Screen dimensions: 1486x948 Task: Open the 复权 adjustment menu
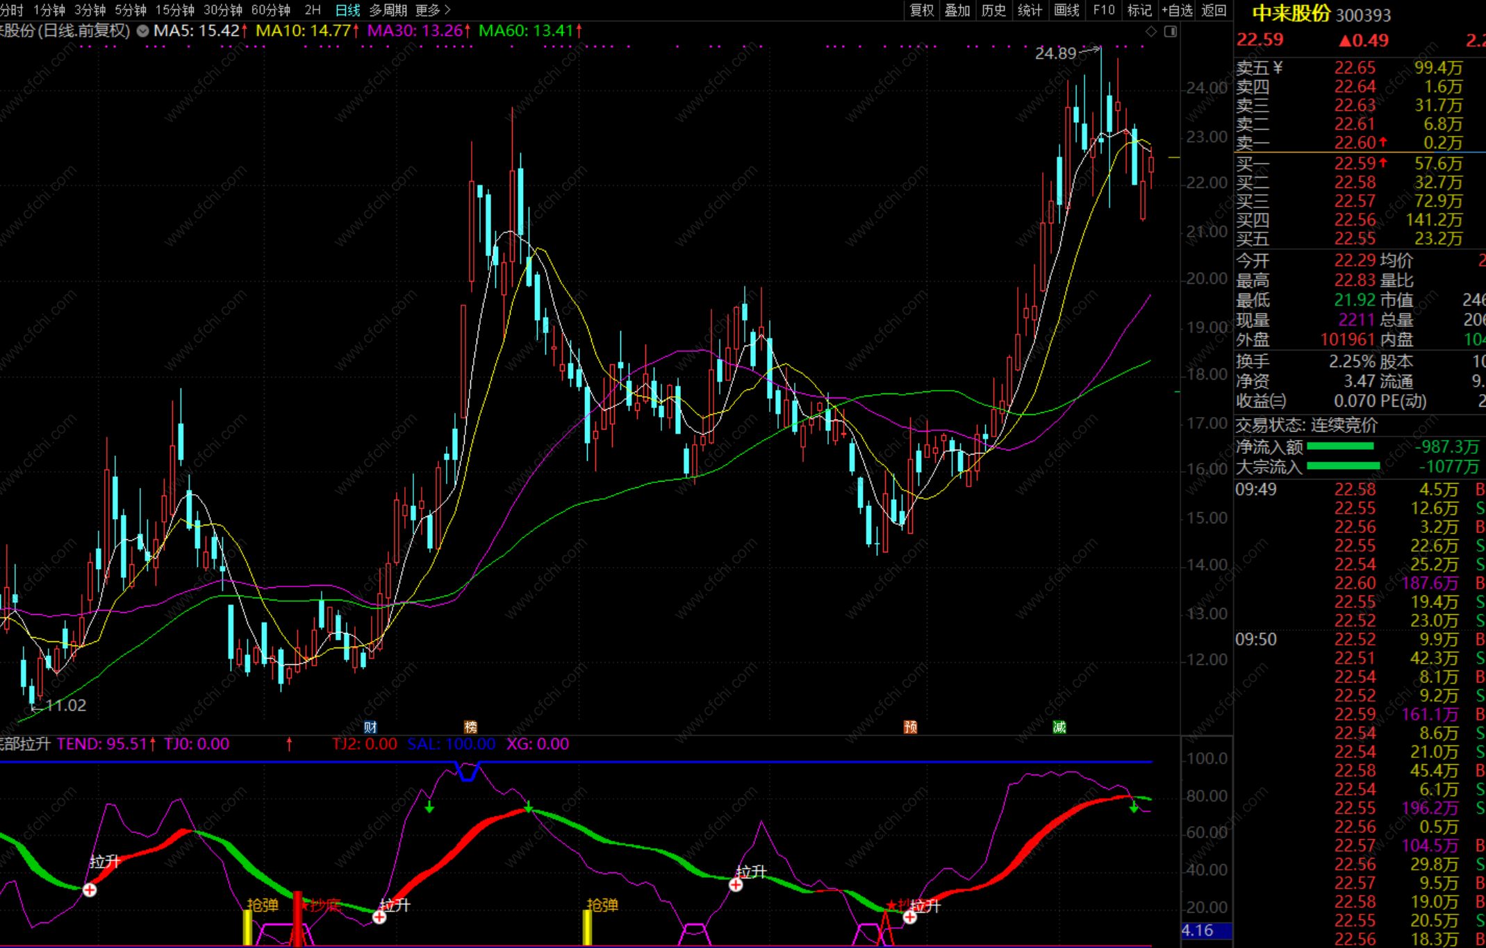[x=921, y=10]
